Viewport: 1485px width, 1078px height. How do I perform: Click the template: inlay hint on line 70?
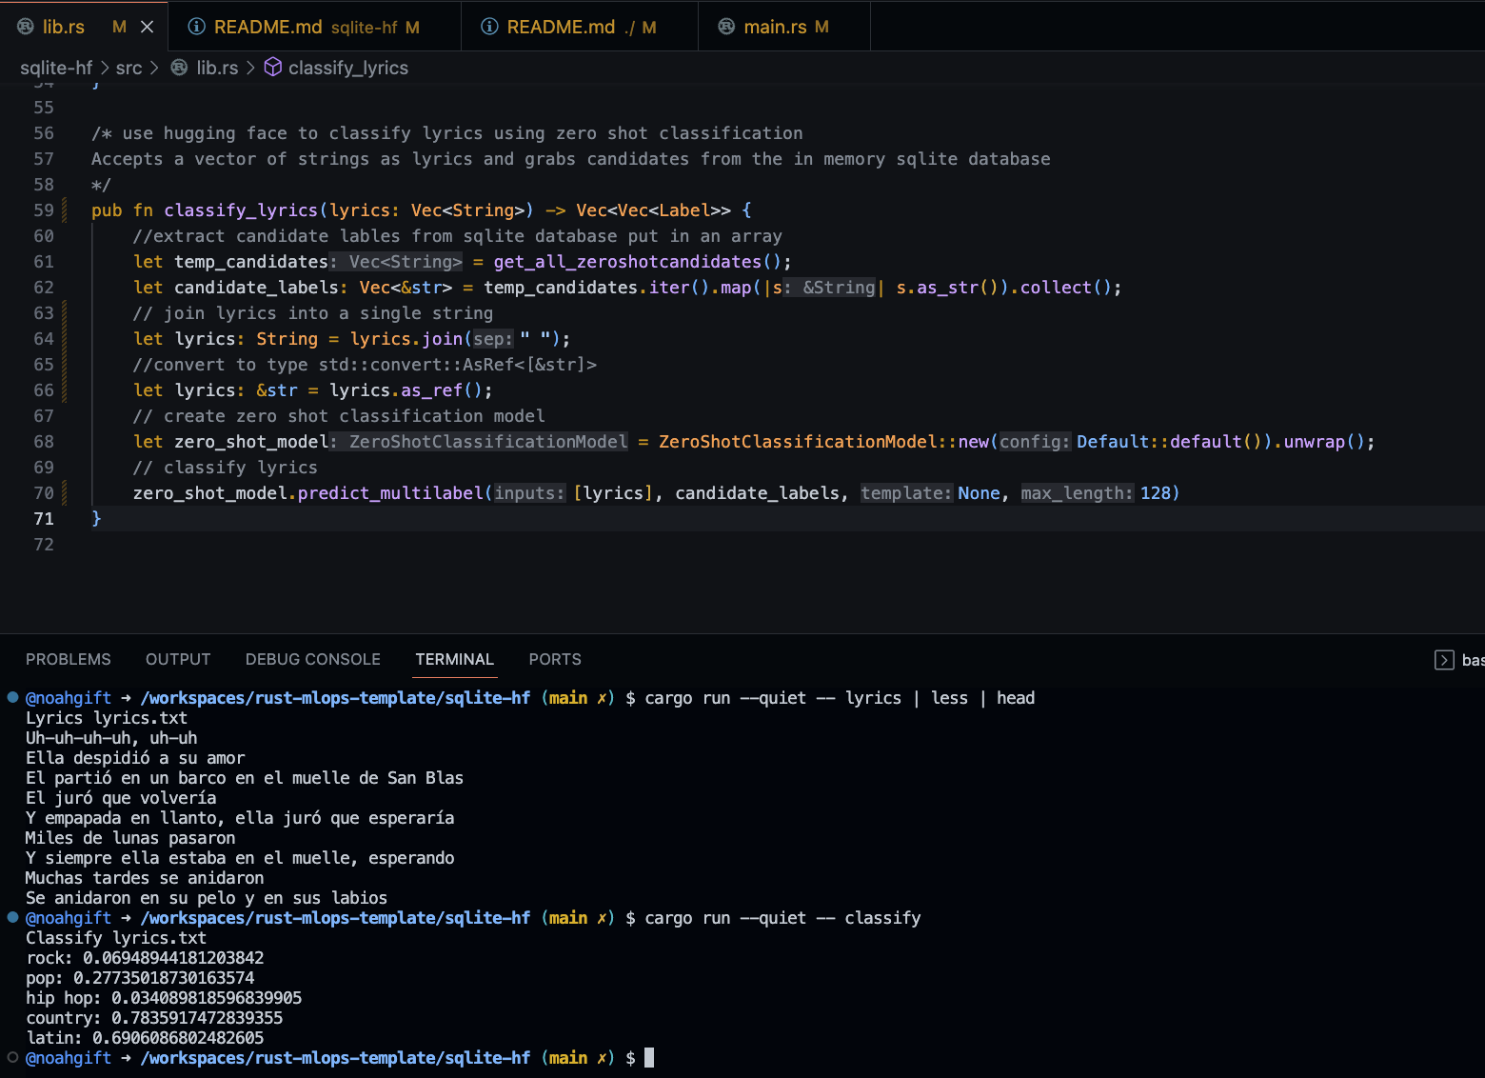[906, 493]
